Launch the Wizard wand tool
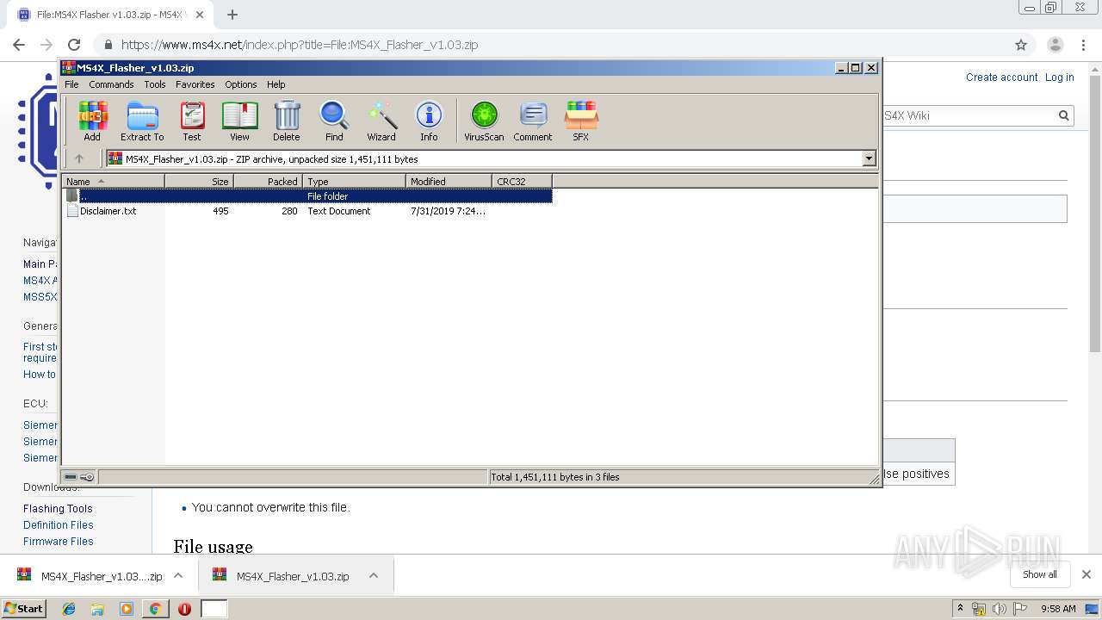The height and width of the screenshot is (620, 1102). (x=381, y=121)
